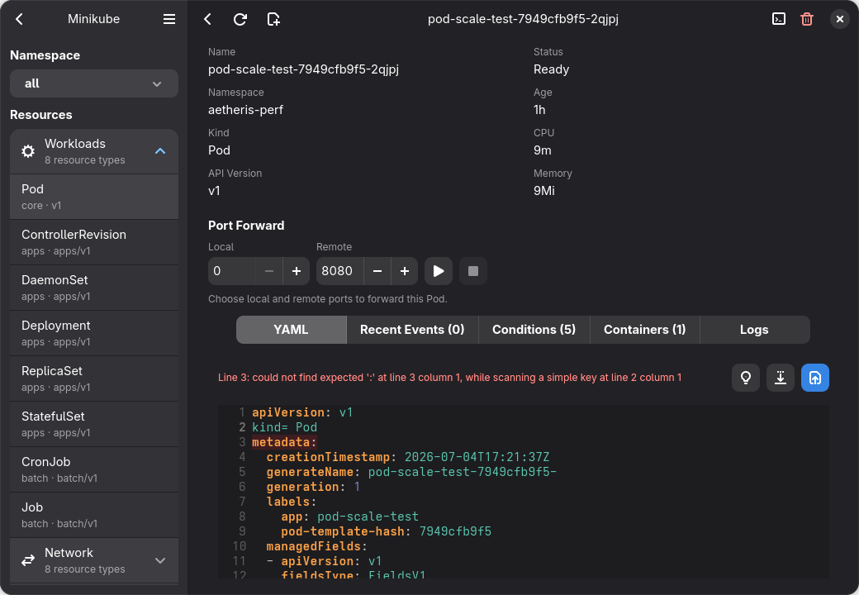This screenshot has height=595, width=859.
Task: Select the CronJob resource type
Action: click(x=94, y=469)
